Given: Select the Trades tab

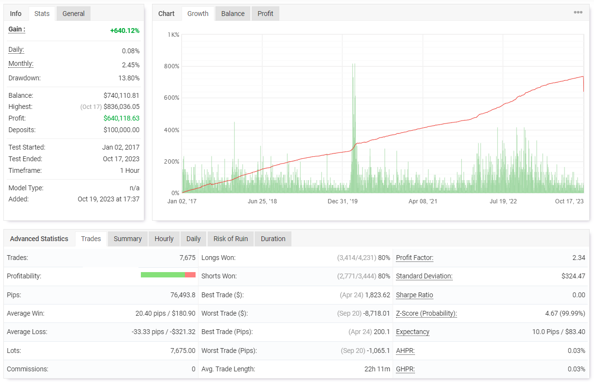Looking at the screenshot, I should coord(91,239).
